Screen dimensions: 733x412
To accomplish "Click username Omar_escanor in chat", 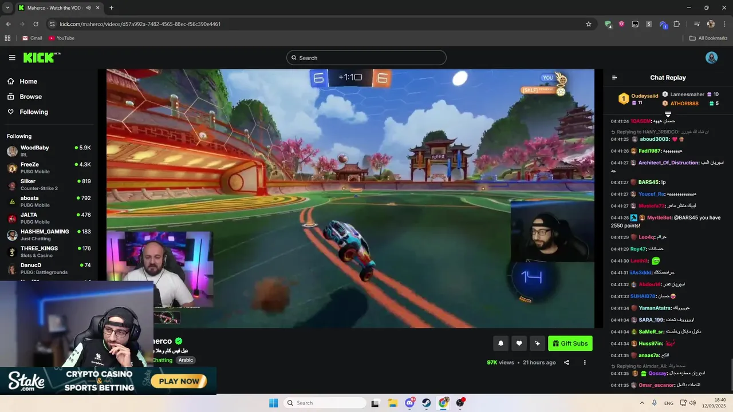I will pos(656,385).
